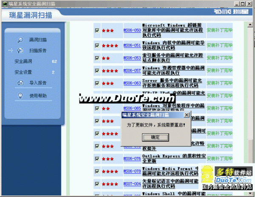This screenshot has width=255, height=197.
Task: Open 使用帮助 in the sidebar
Action: [38, 96]
